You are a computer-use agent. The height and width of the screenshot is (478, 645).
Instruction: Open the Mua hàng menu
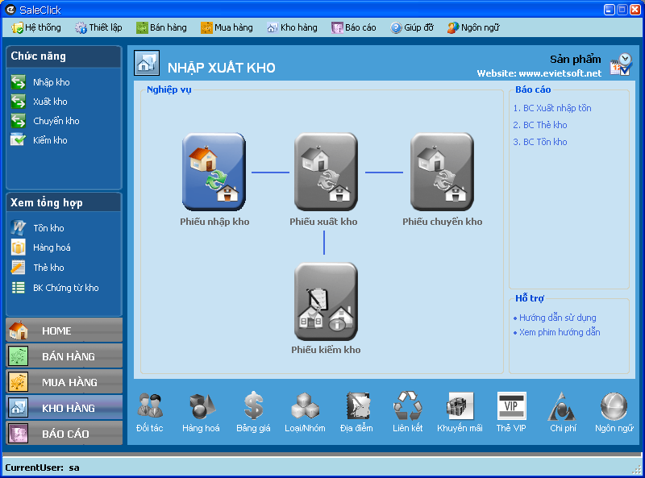coord(227,27)
